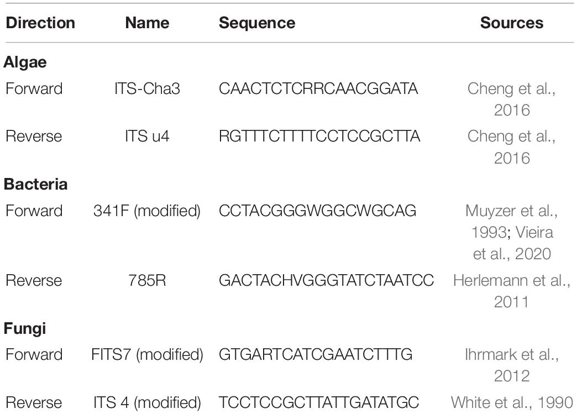Follow the Muyzer et al., 1993 reference link
Viewport: 577px width, 414px height.
click(511, 221)
